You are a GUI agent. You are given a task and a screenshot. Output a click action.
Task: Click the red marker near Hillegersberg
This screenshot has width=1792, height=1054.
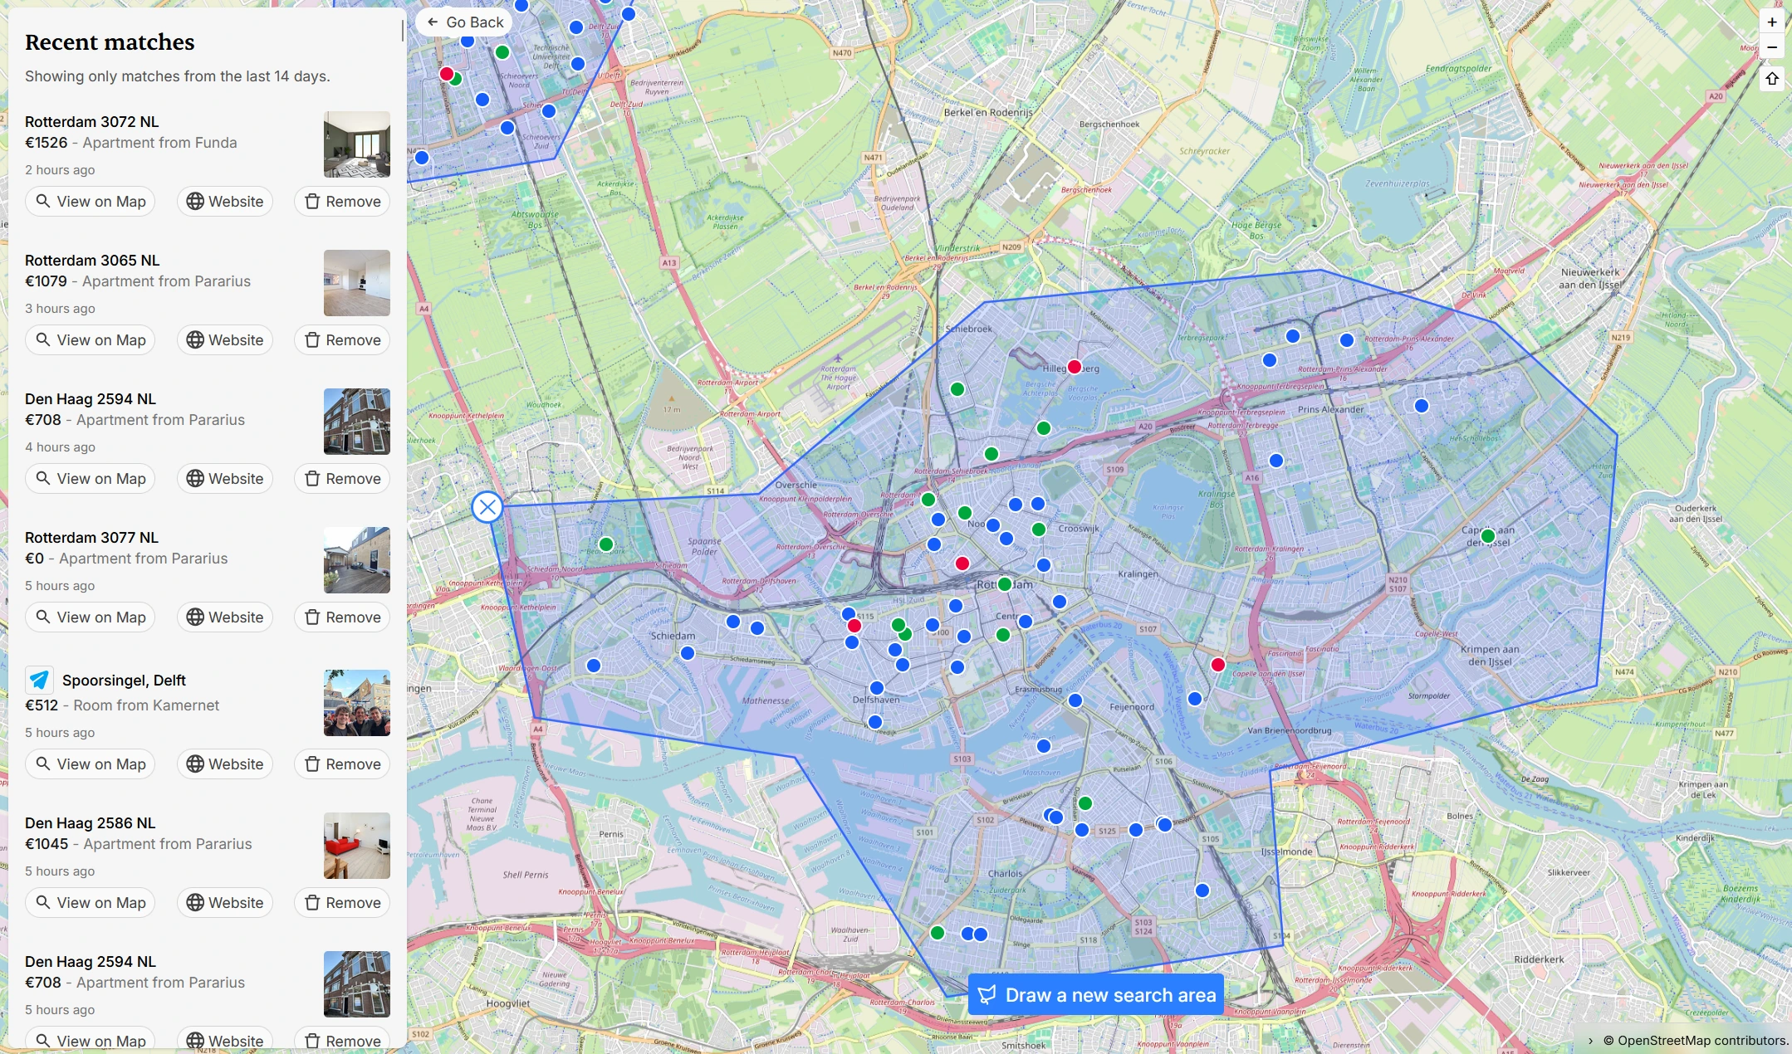click(x=1075, y=367)
